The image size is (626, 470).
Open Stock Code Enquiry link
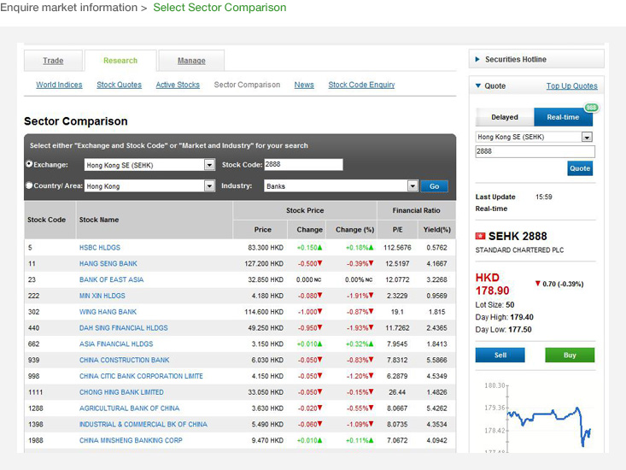361,85
